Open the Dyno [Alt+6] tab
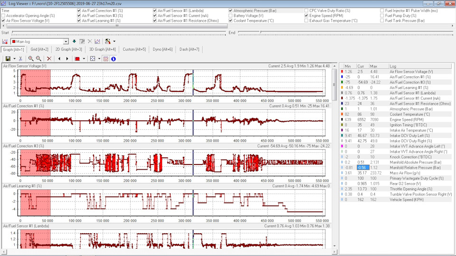This screenshot has height=256, width=456. coord(162,49)
